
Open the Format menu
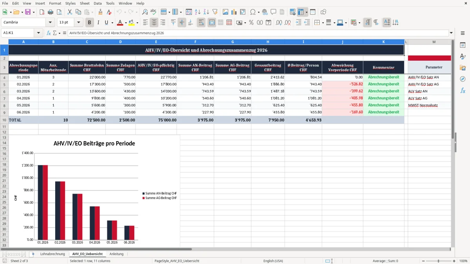coord(55,3)
